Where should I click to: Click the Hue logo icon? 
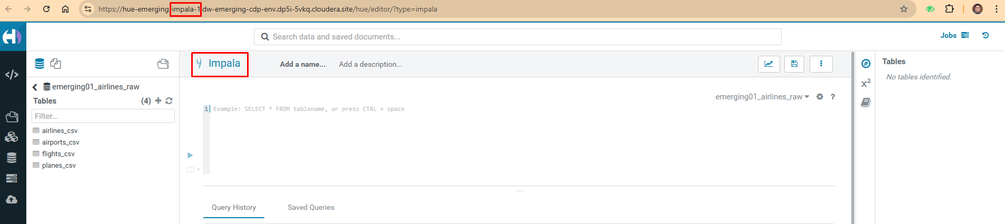[x=12, y=37]
